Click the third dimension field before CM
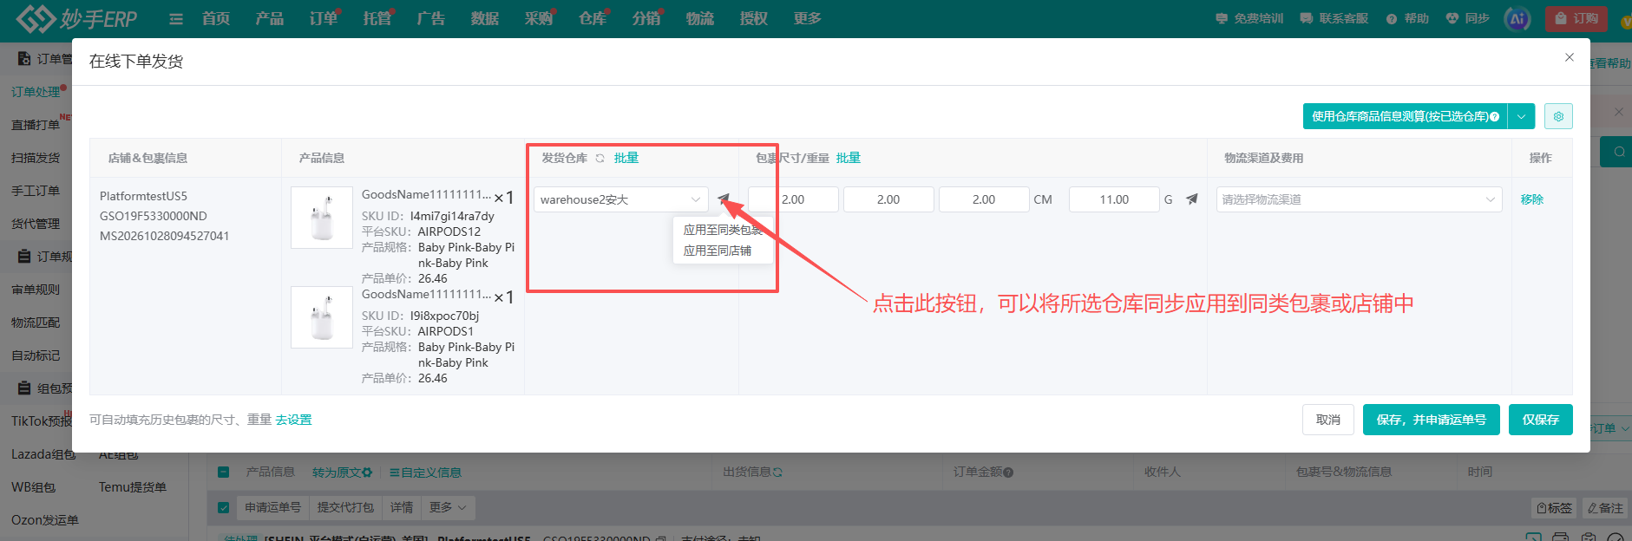Screen dimensions: 1632x541 click(984, 199)
